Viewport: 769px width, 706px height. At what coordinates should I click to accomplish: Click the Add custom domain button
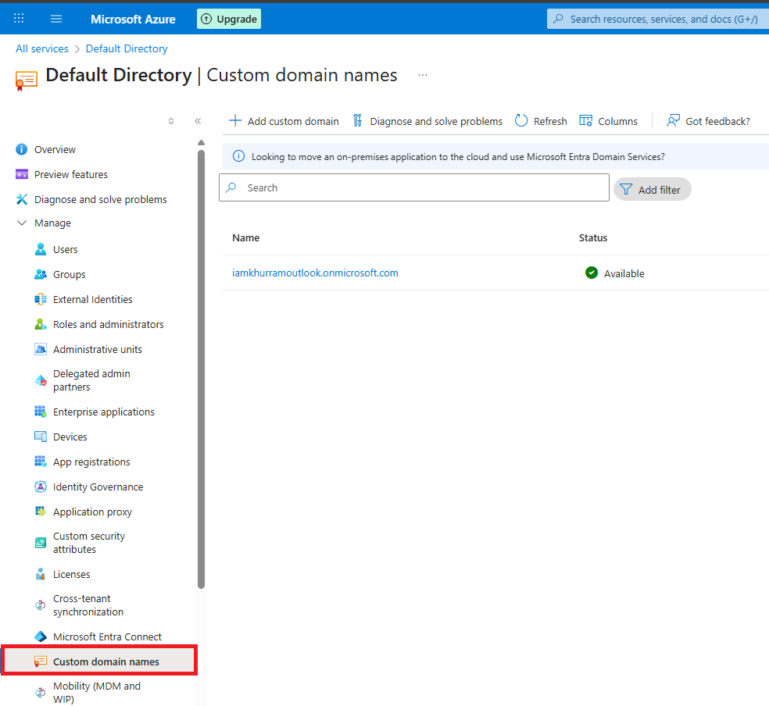[284, 121]
